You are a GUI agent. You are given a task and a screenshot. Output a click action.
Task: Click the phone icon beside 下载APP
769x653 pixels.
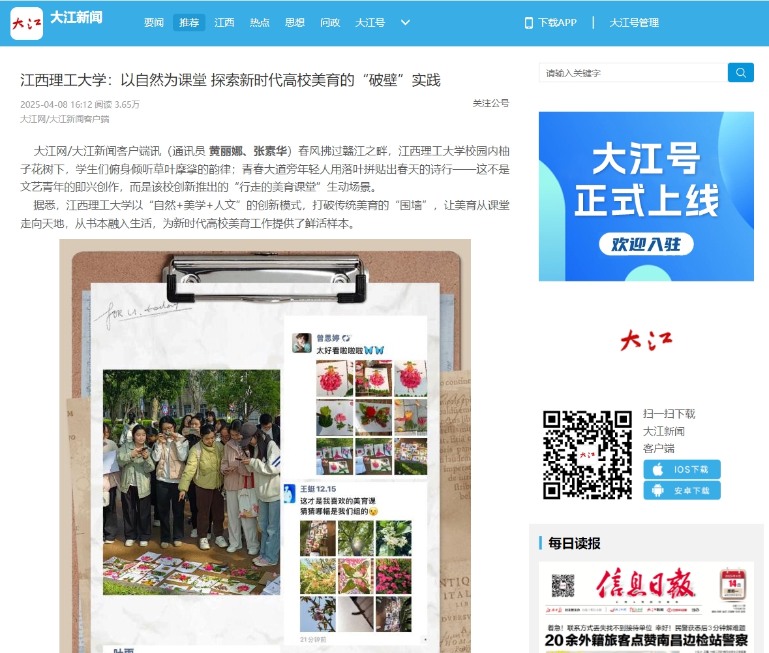(x=528, y=23)
